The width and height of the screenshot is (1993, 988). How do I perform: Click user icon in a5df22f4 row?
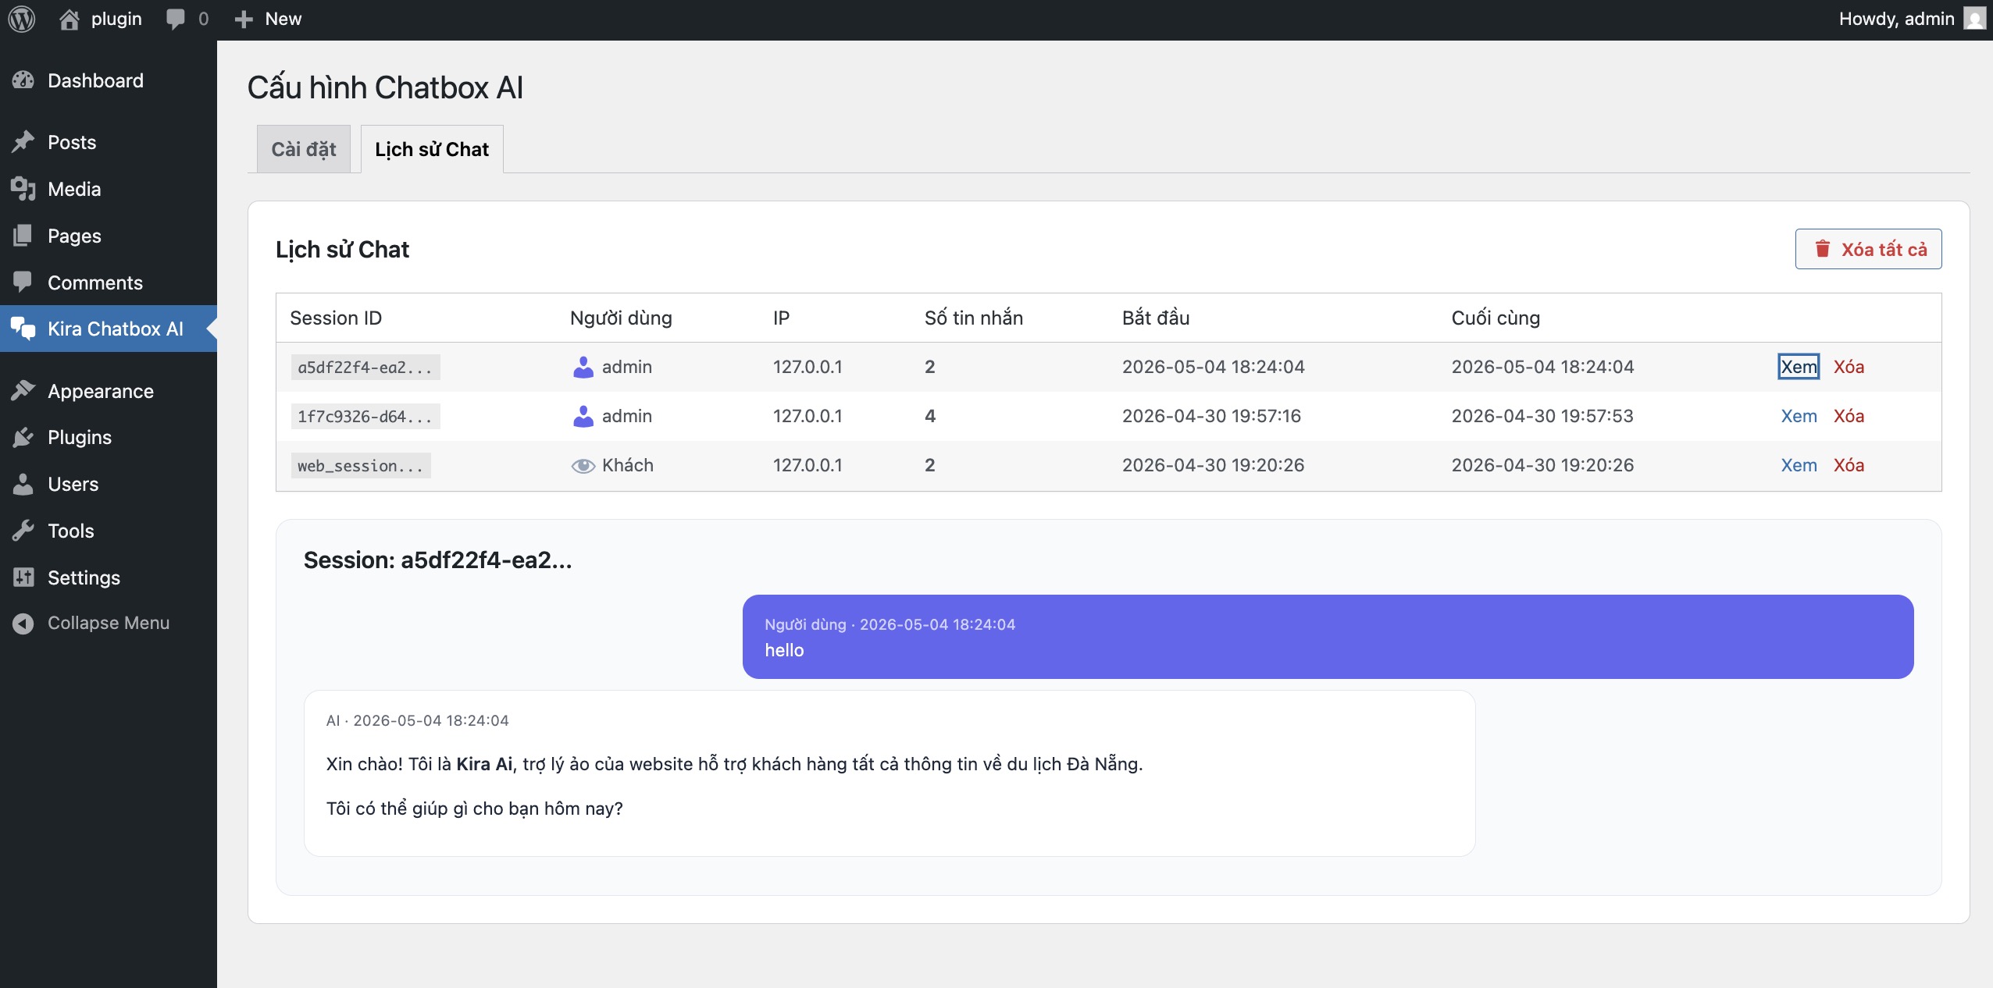[x=583, y=367]
